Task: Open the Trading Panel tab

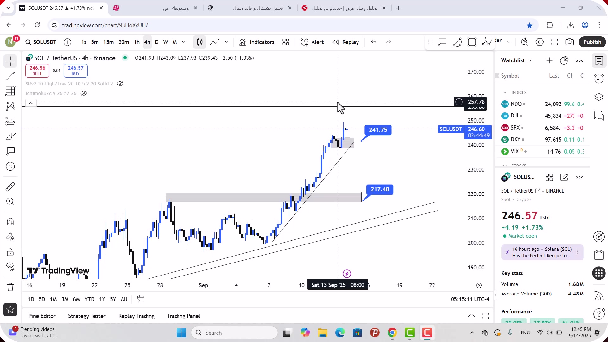Action: 184,316
